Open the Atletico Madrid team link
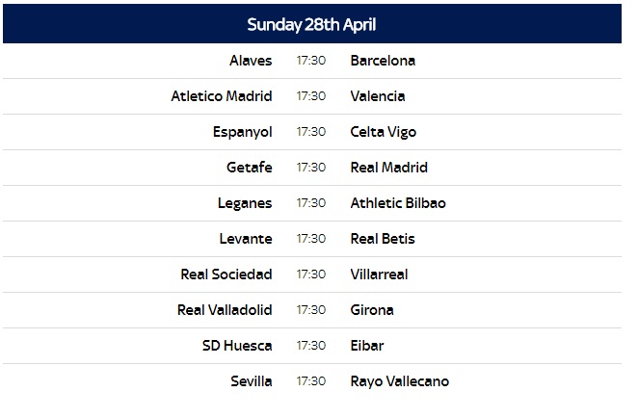Image resolution: width=638 pixels, height=418 pixels. coord(222,96)
